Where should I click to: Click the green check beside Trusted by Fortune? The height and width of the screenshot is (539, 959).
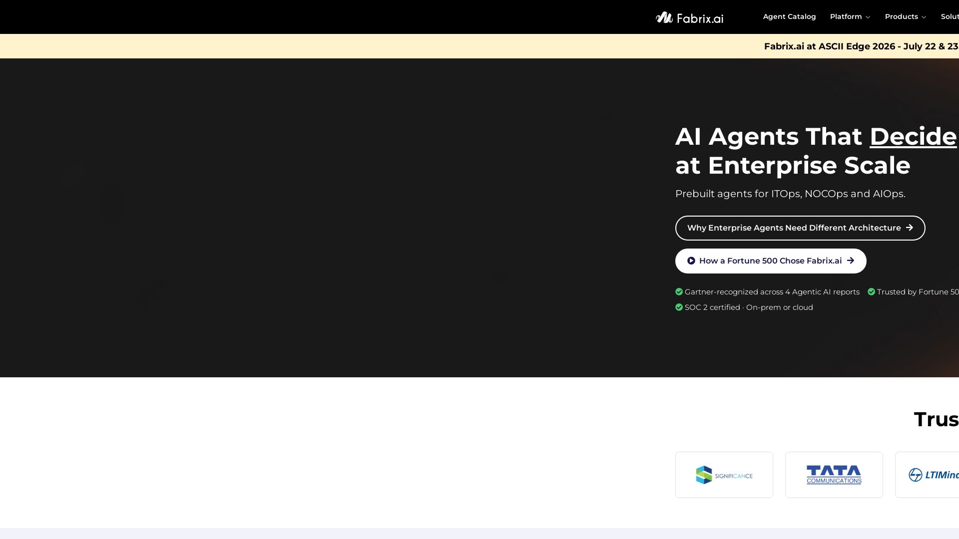point(871,292)
